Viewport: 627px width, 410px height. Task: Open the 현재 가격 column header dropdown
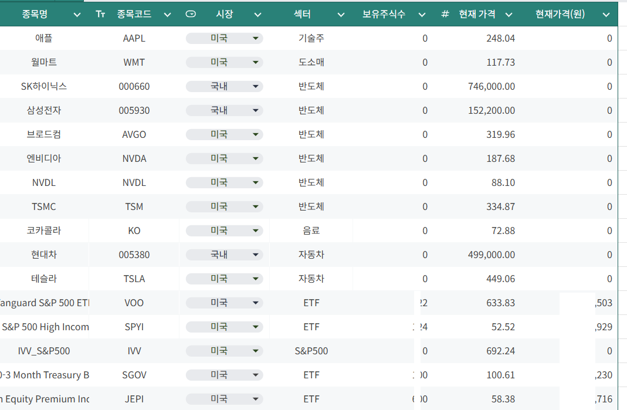click(508, 14)
